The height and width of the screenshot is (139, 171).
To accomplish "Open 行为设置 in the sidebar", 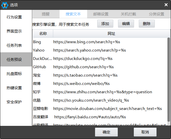I will pyautogui.click(x=14, y=17).
